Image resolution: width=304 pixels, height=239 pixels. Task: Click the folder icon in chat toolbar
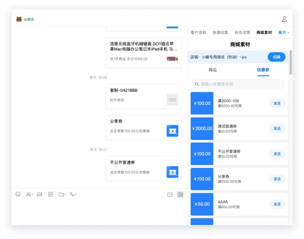(x=61, y=194)
